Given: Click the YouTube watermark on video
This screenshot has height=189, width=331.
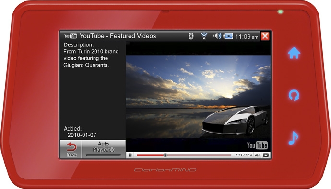Looking at the screenshot, I should (x=257, y=145).
